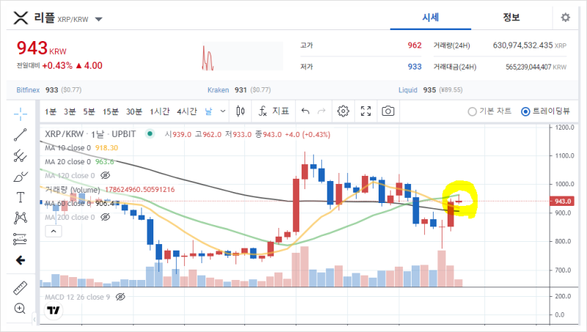Screen dimensions: 587x332
Task: Collapse the indicator legend list
Action: tap(54, 232)
